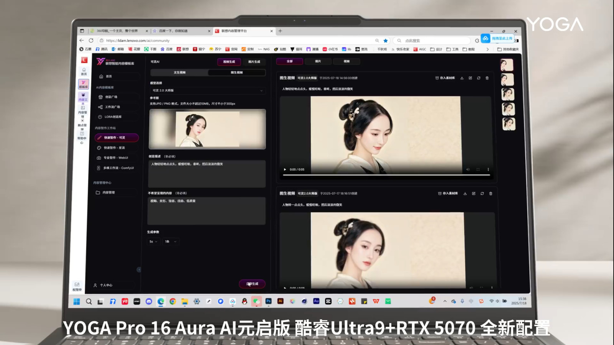Click the first video's progress bar
614x345 pixels.
tap(386, 175)
